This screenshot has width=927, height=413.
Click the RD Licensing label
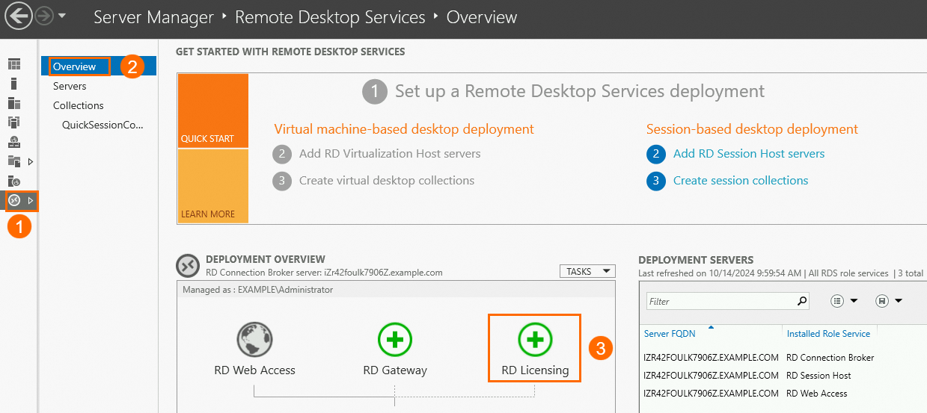click(535, 370)
